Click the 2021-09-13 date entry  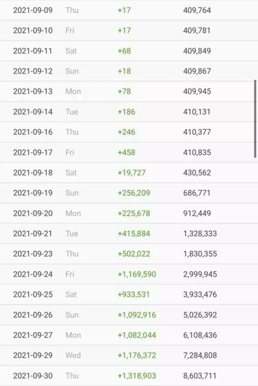pos(33,91)
